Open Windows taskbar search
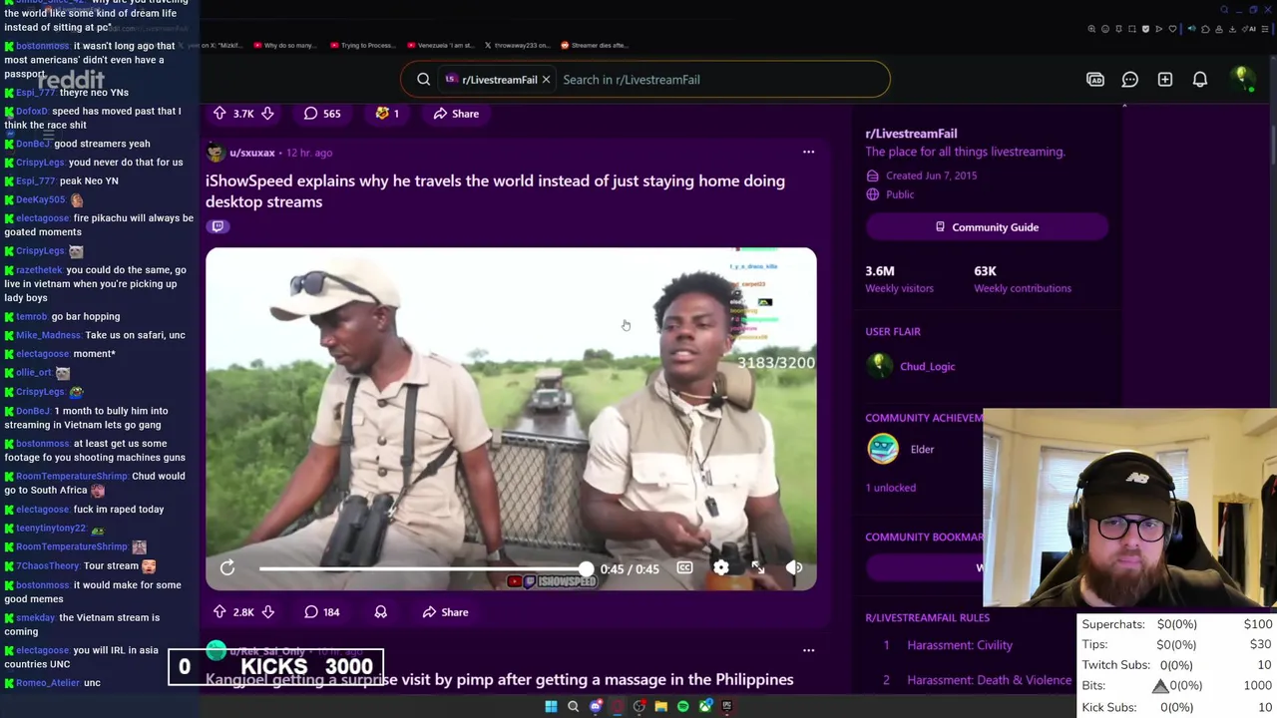The width and height of the screenshot is (1277, 718). click(573, 706)
